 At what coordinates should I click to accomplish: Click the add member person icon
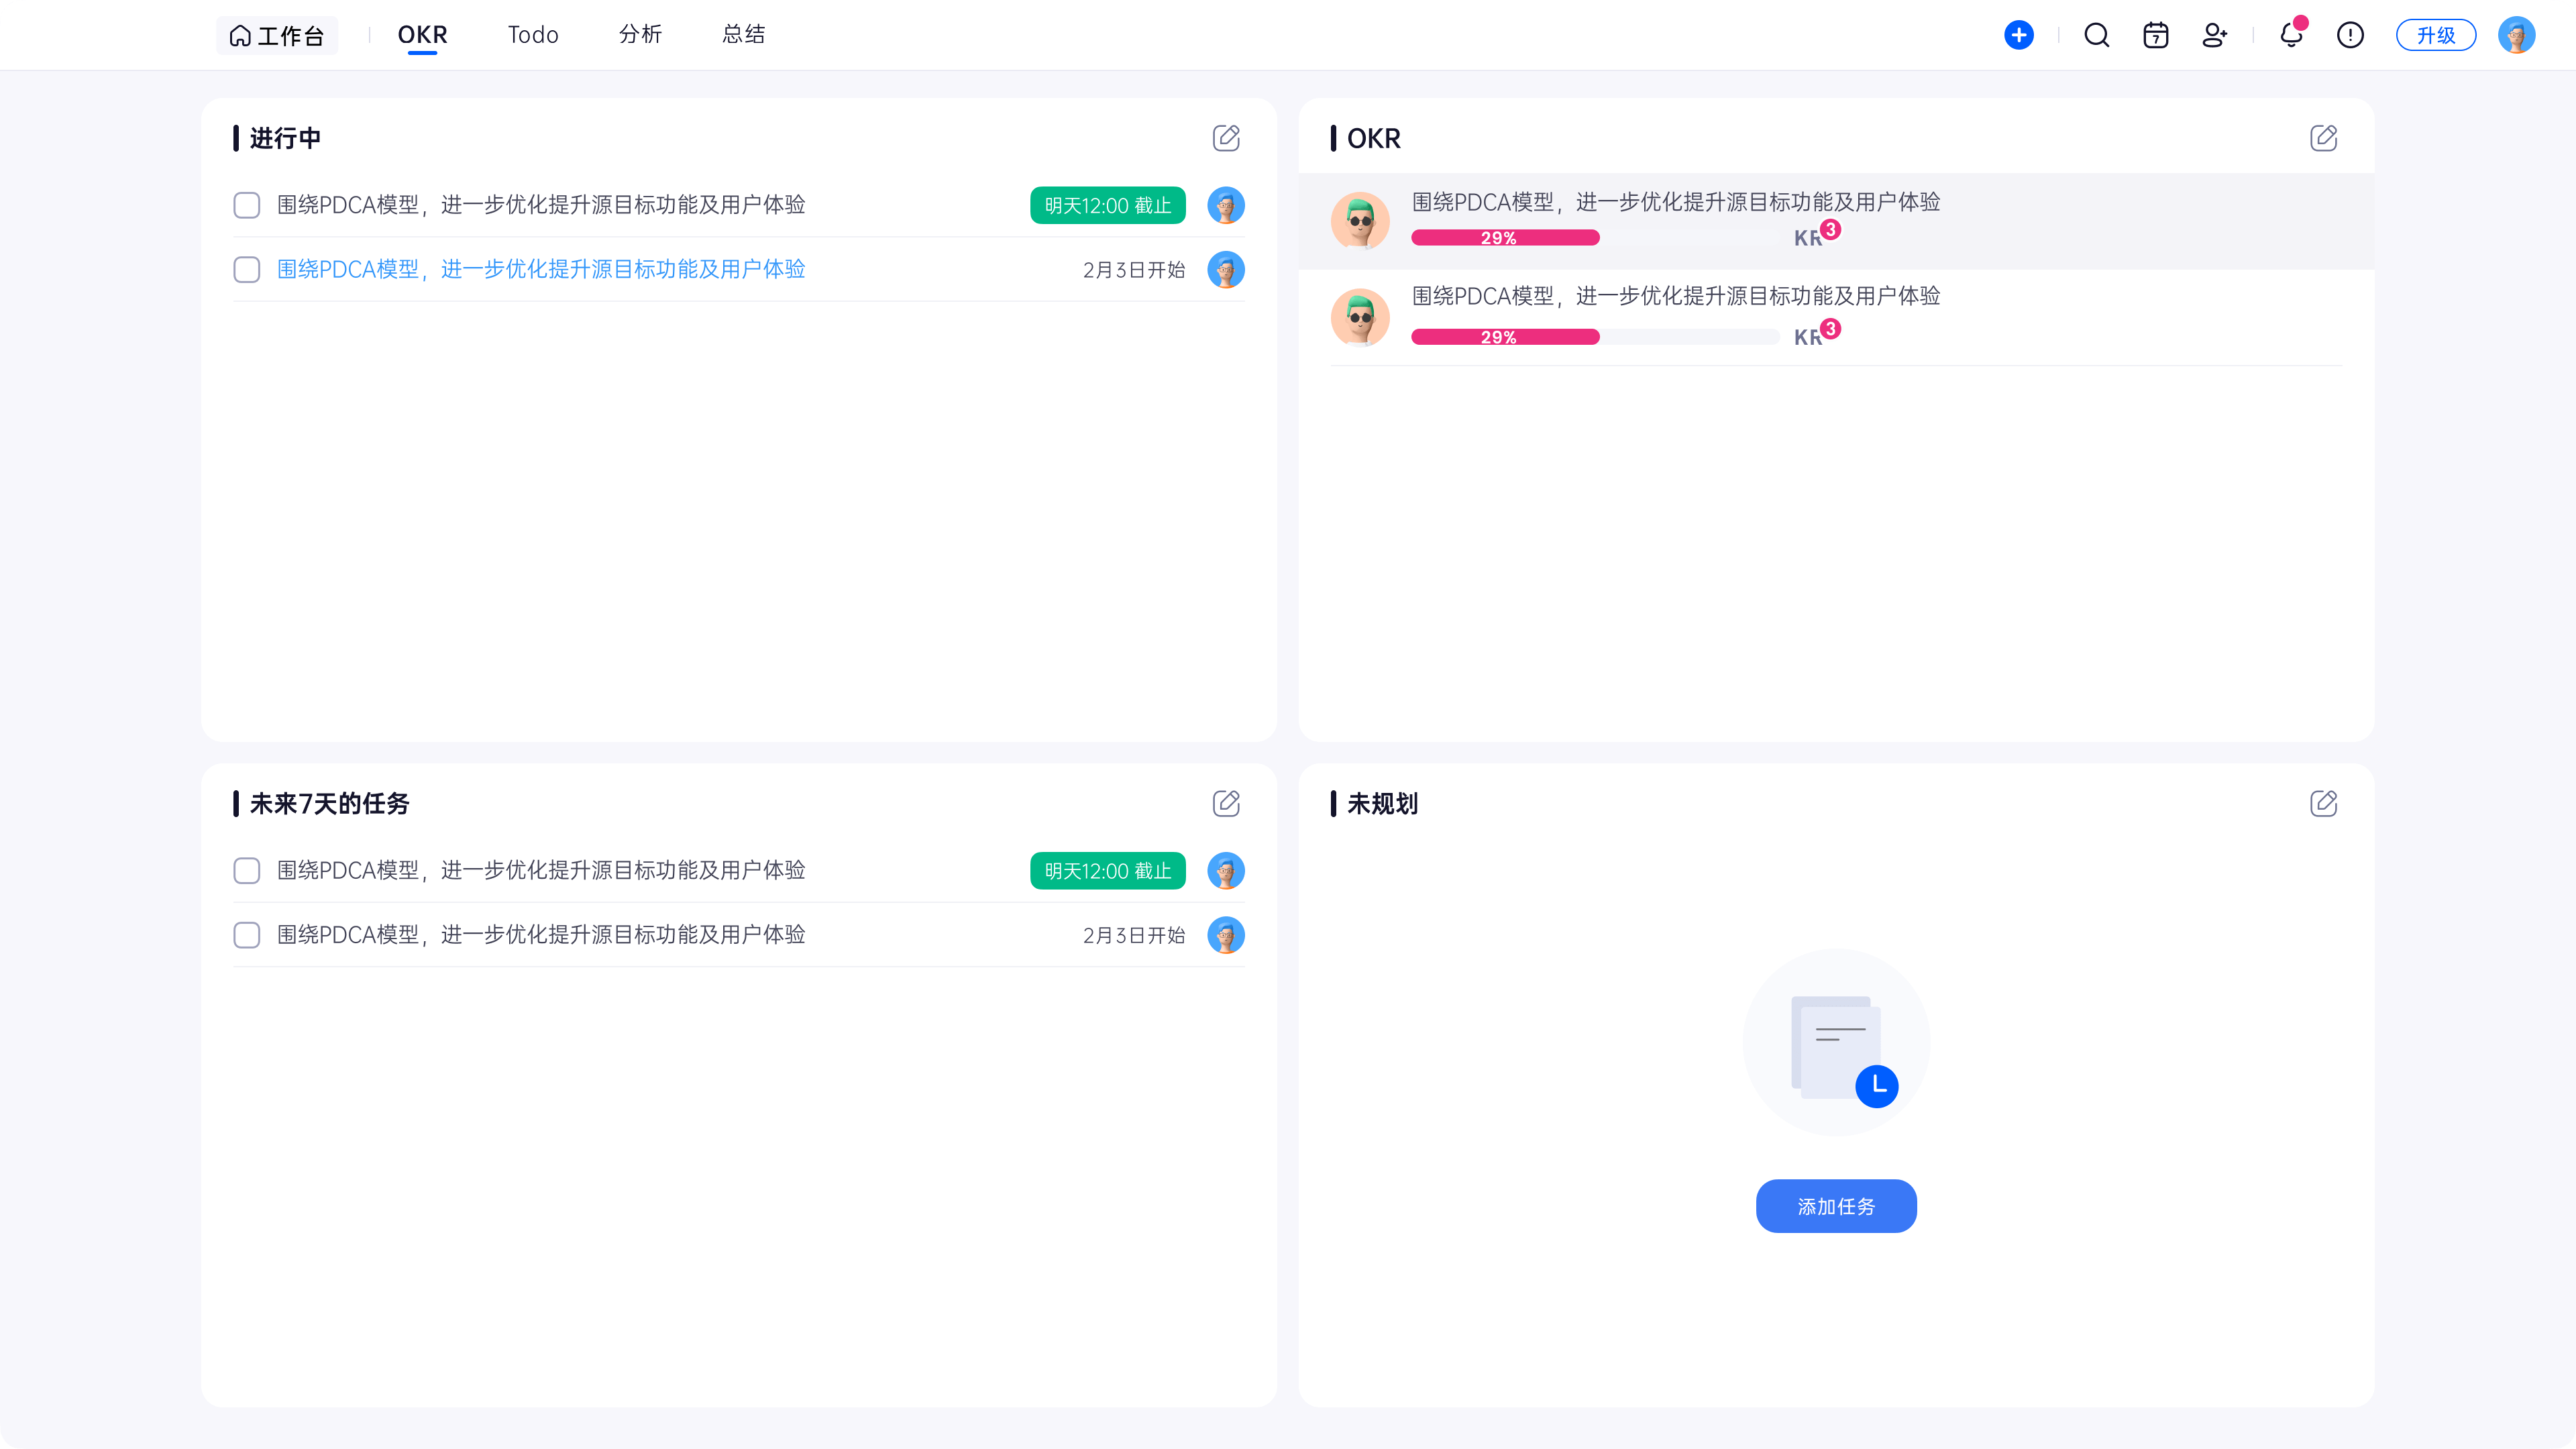[x=2214, y=35]
